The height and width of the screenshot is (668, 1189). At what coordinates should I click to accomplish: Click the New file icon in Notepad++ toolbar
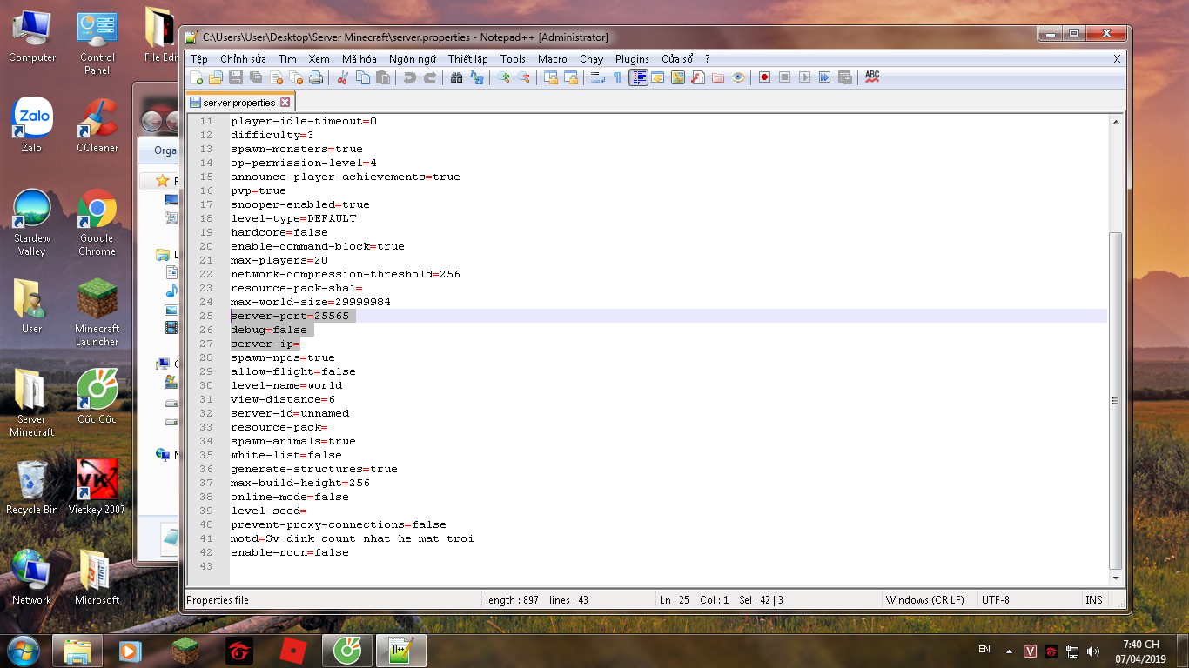197,77
